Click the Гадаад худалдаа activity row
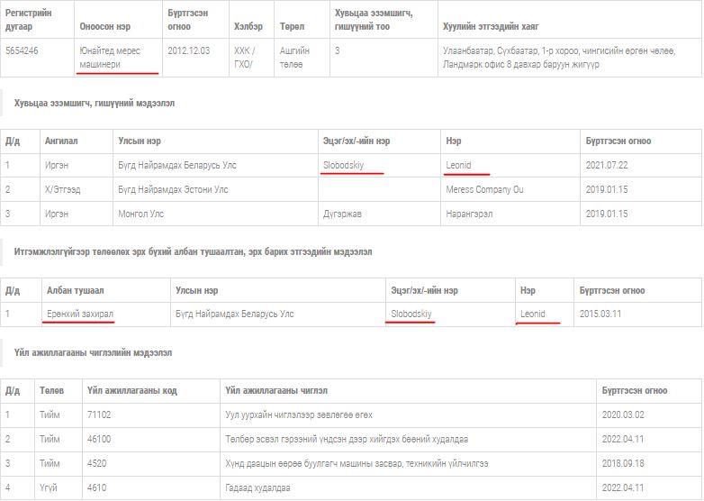 click(257, 487)
